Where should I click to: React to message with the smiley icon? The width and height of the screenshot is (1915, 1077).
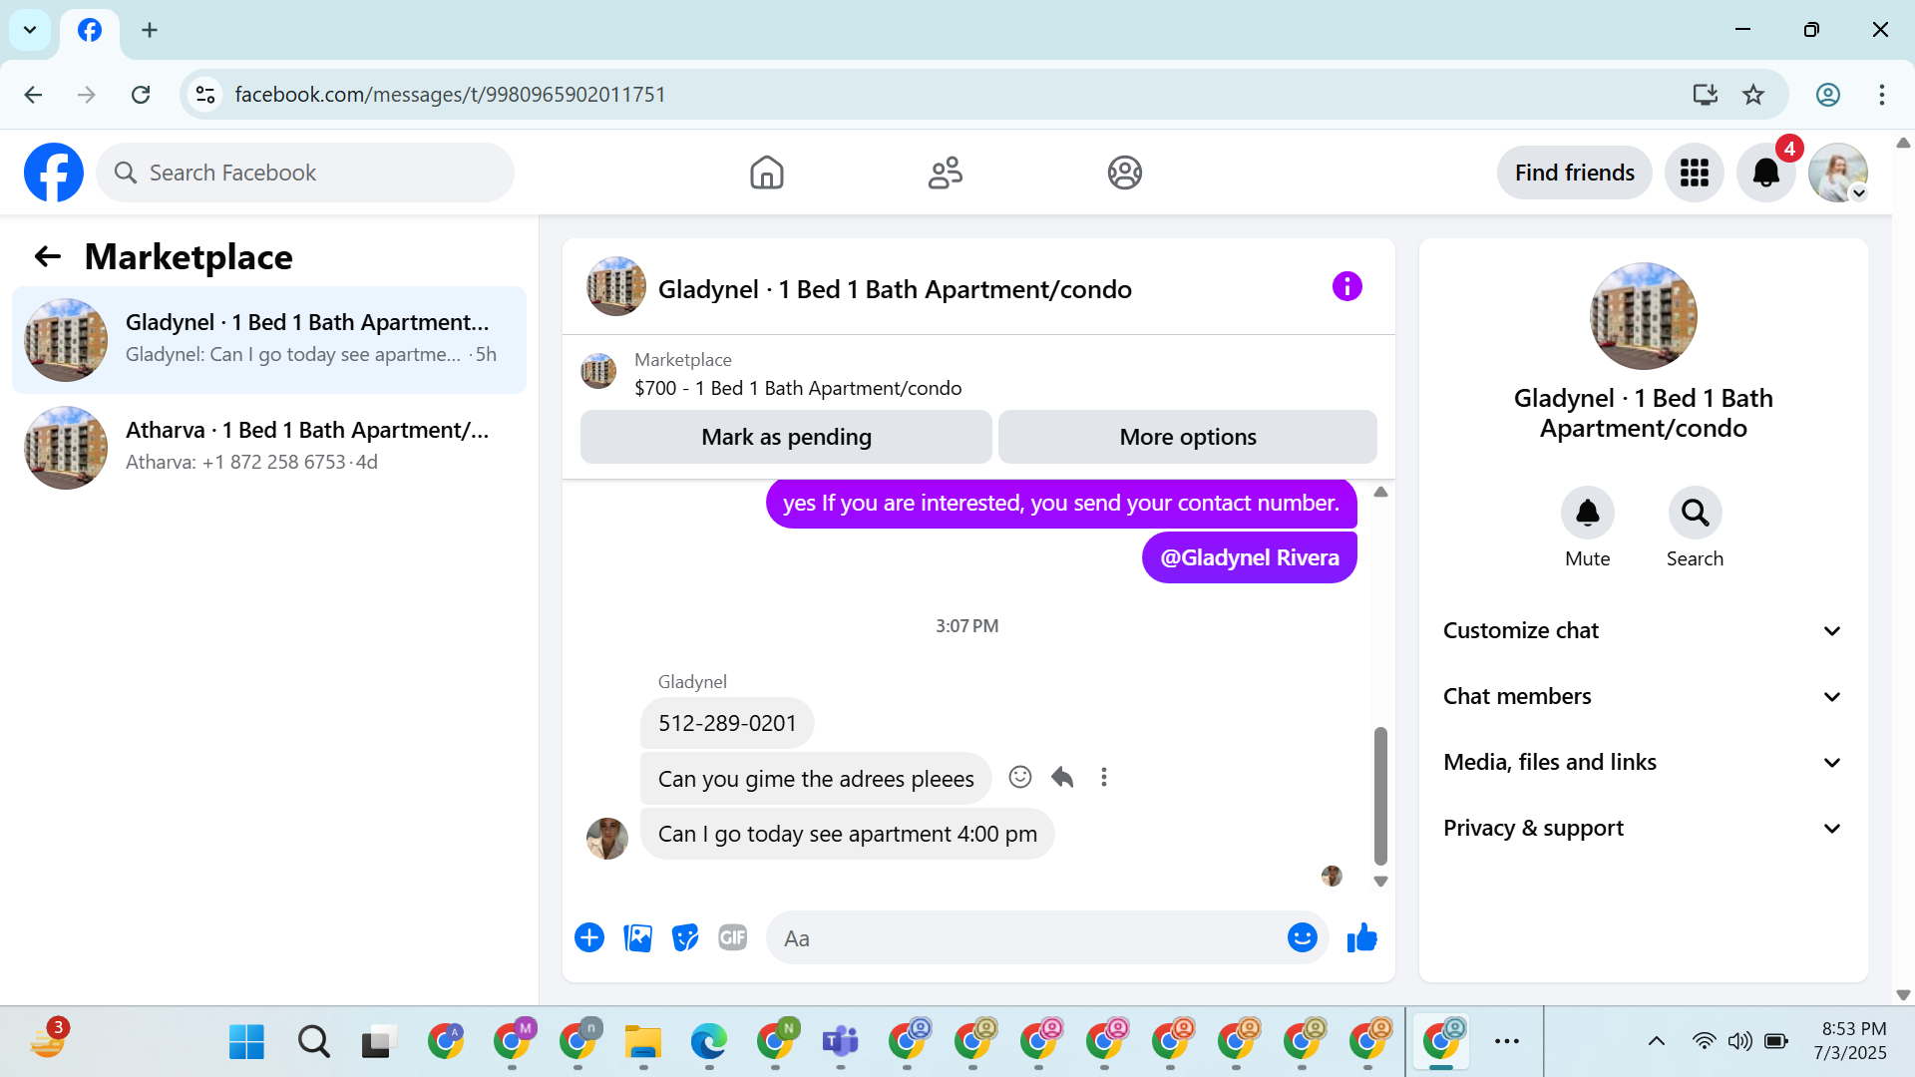1019,778
